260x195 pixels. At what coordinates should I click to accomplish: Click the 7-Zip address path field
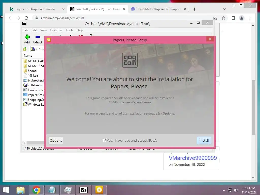click(x=38, y=49)
